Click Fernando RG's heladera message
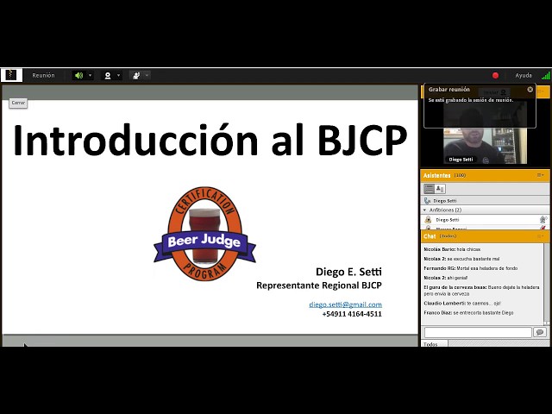 pos(471,268)
